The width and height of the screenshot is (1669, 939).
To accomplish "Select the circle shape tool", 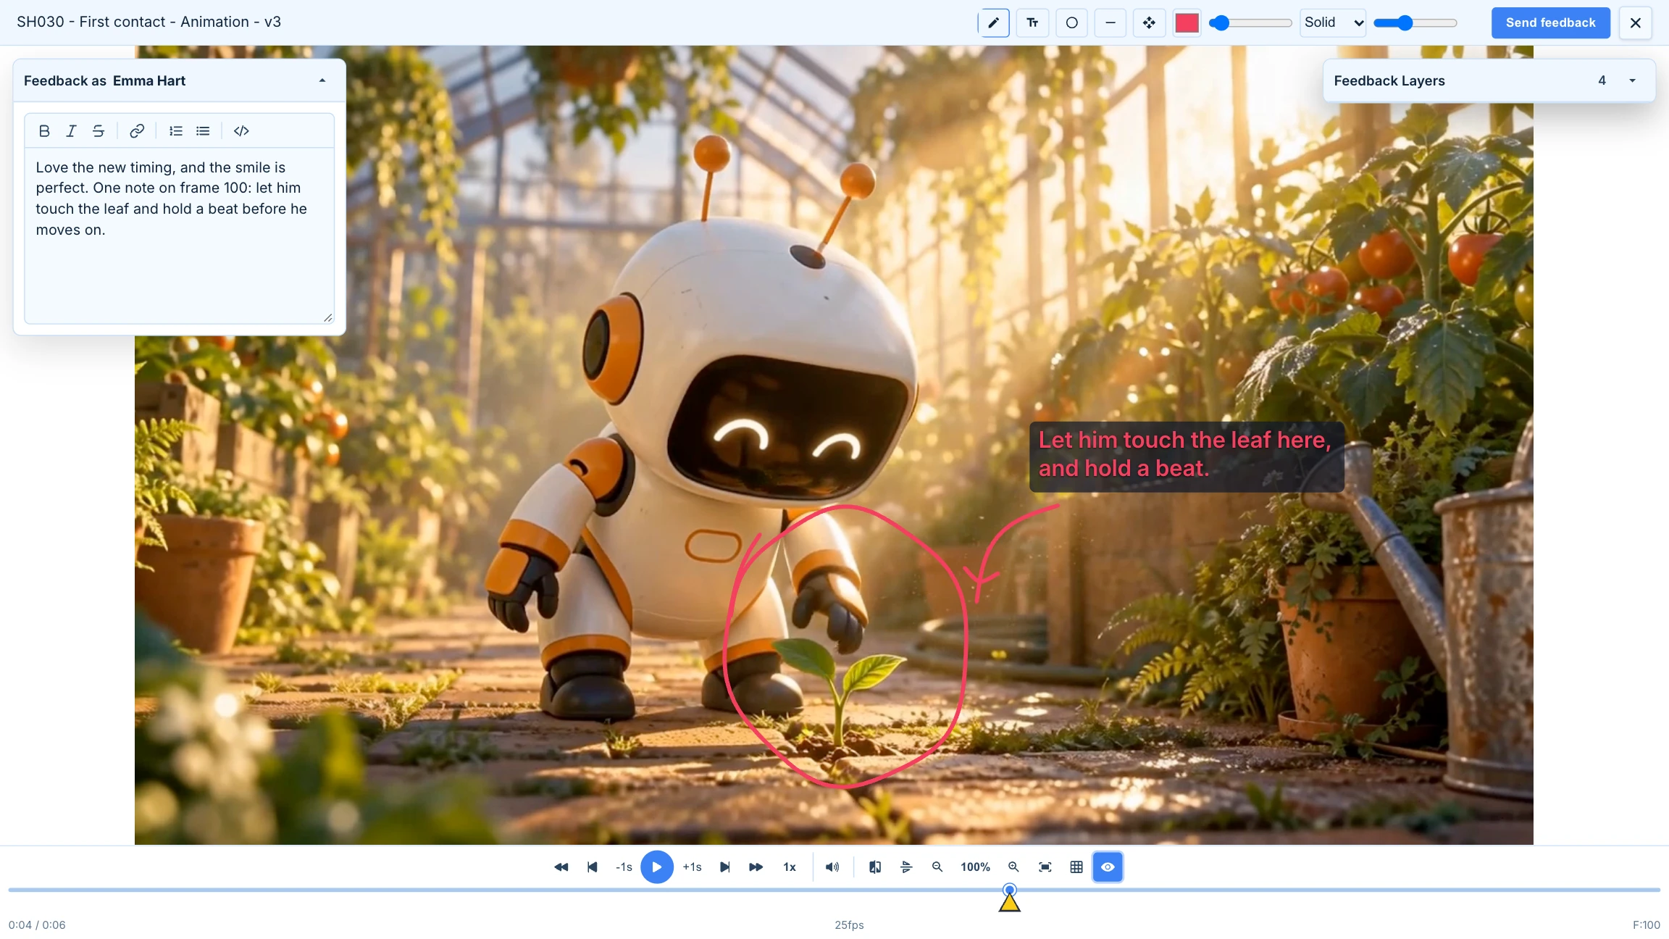I will 1071,22.
